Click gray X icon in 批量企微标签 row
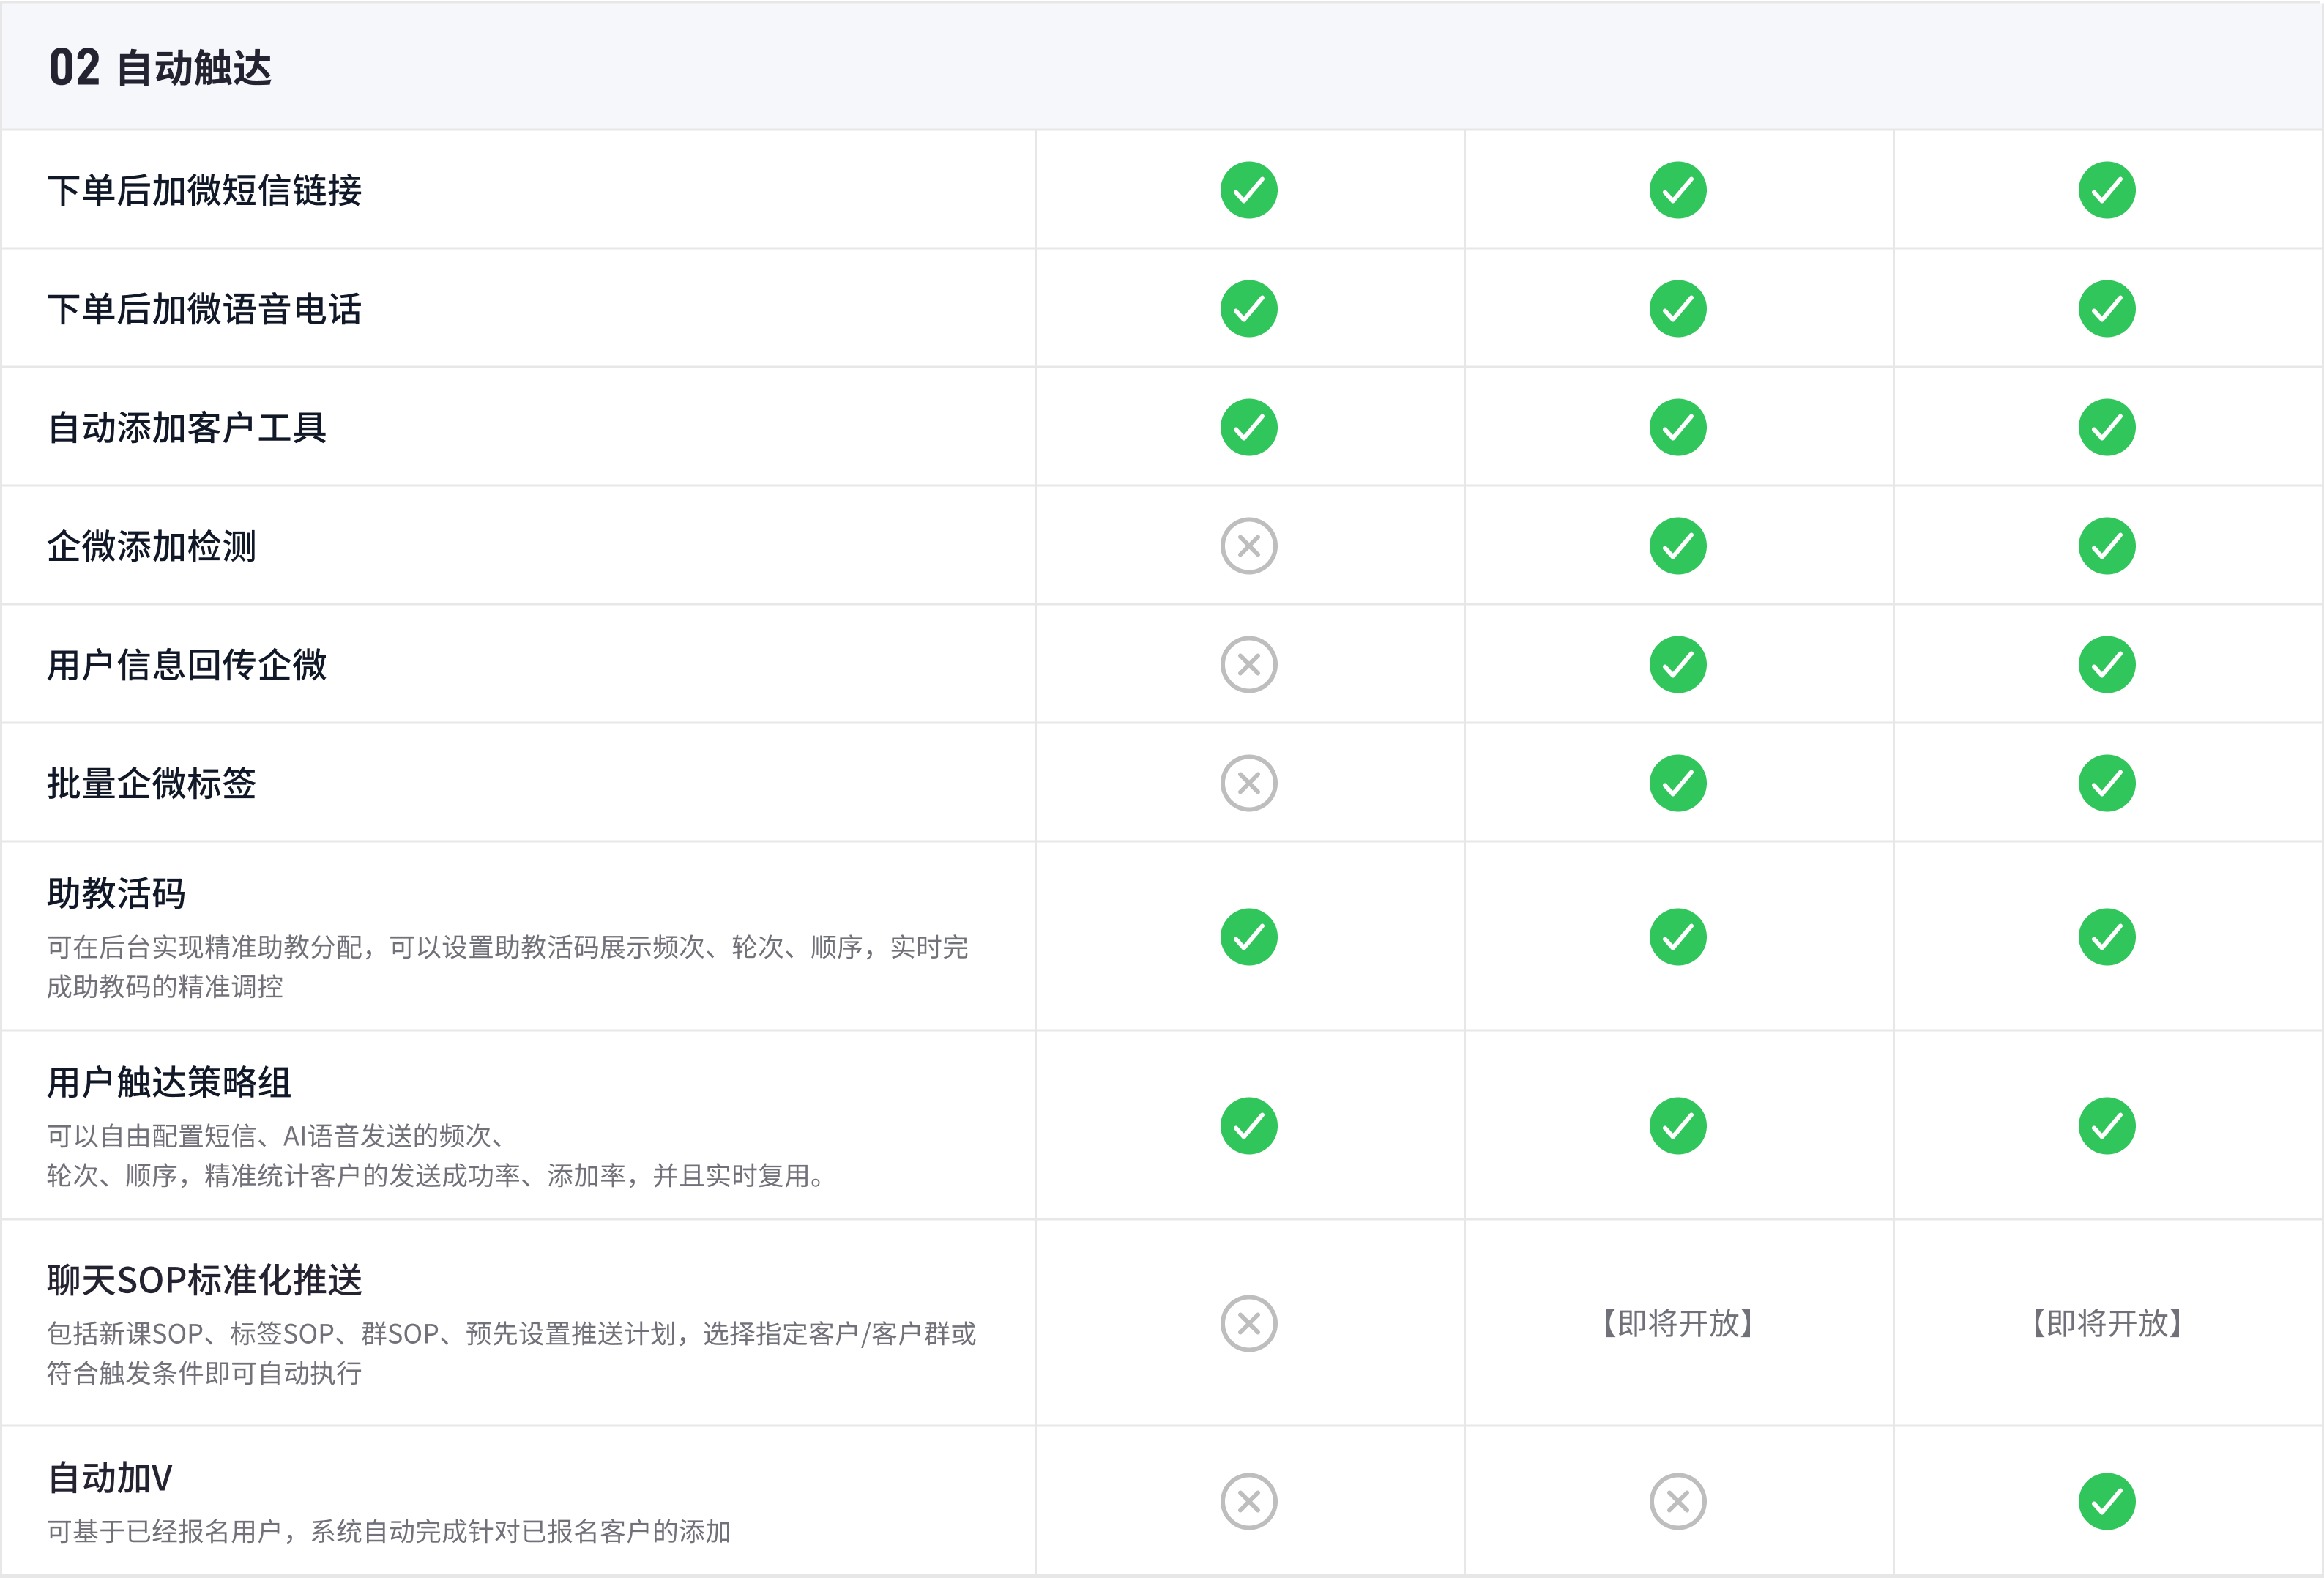Image resolution: width=2324 pixels, height=1578 pixels. 1248,783
